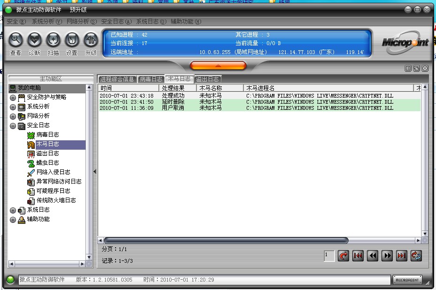The width and height of the screenshot is (436, 290).
Task: Open the 辅助功能(H) menu
Action: click(x=186, y=22)
